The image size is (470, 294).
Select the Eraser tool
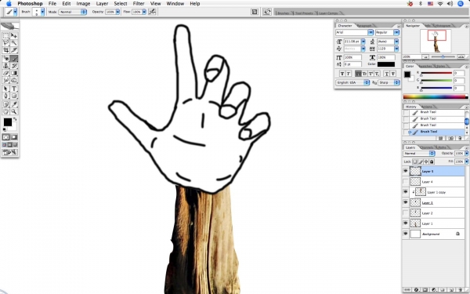pos(5,73)
